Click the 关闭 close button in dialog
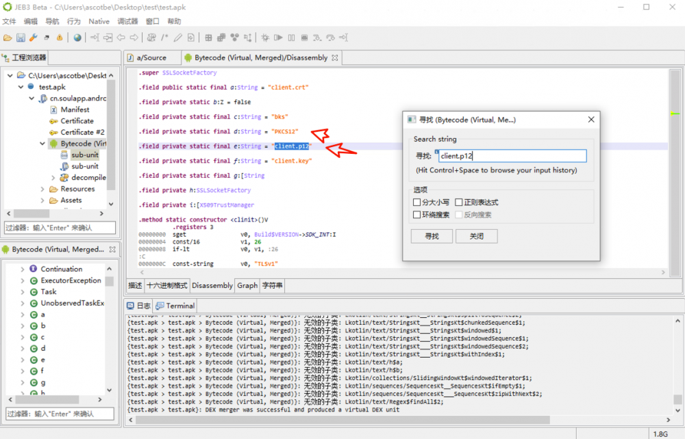The width and height of the screenshot is (685, 439). tap(476, 236)
